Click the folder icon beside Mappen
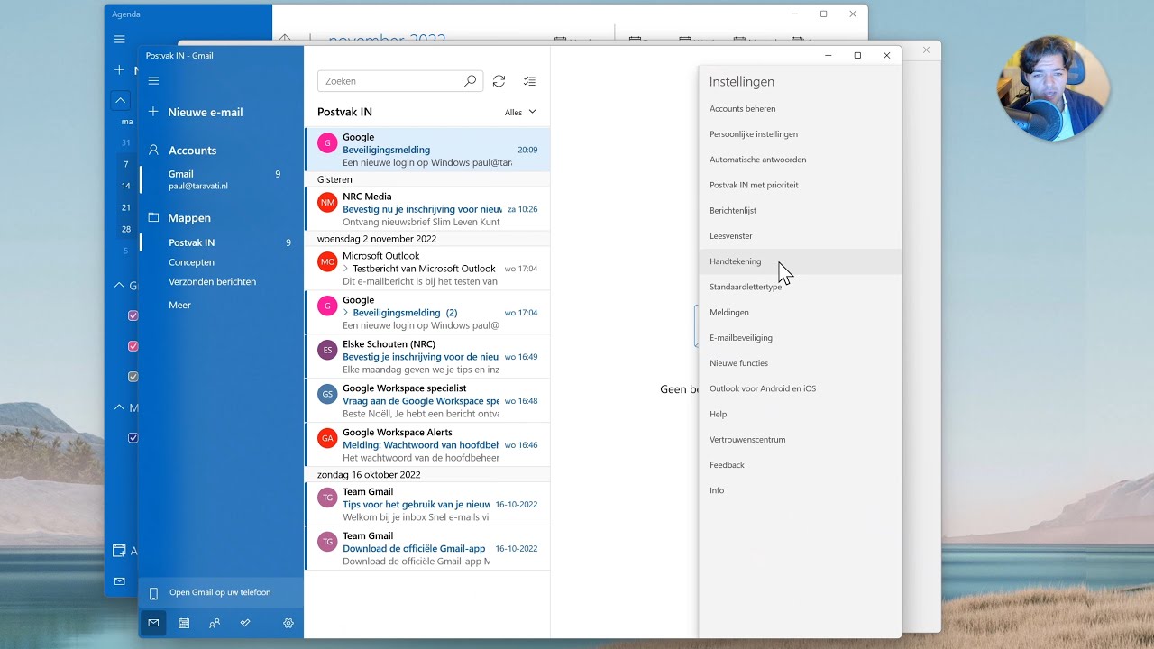The height and width of the screenshot is (649, 1154). point(153,217)
